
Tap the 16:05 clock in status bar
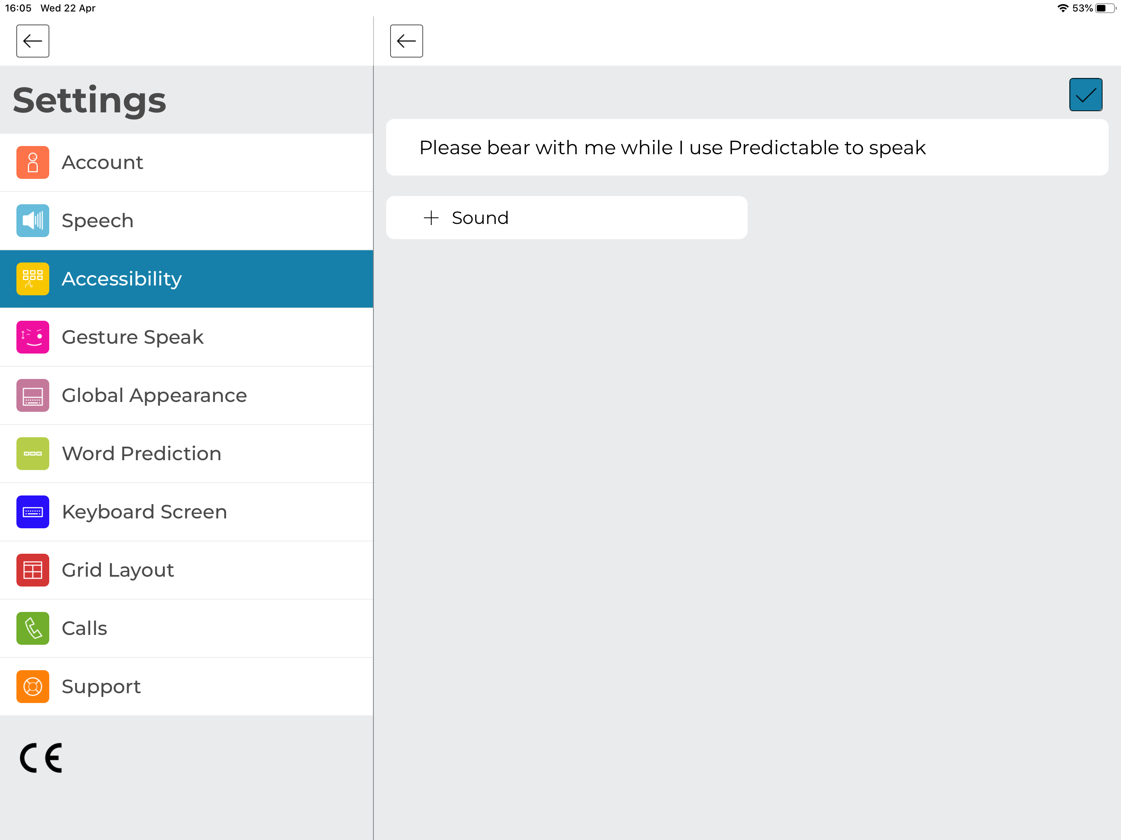[x=18, y=8]
